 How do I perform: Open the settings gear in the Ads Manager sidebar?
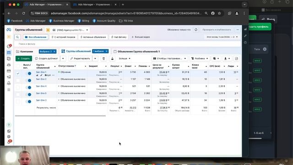pos(9,137)
